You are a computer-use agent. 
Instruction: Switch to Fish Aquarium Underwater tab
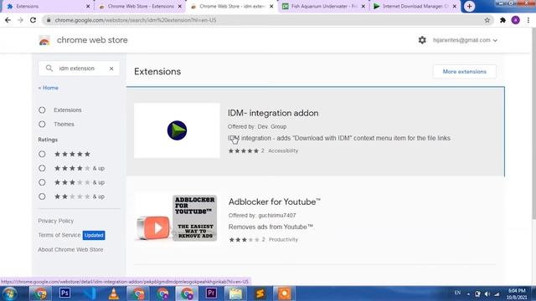[323, 6]
